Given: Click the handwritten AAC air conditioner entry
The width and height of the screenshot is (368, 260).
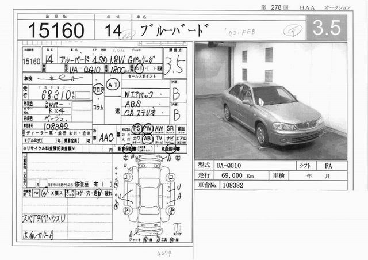Looking at the screenshot, I should (106, 138).
